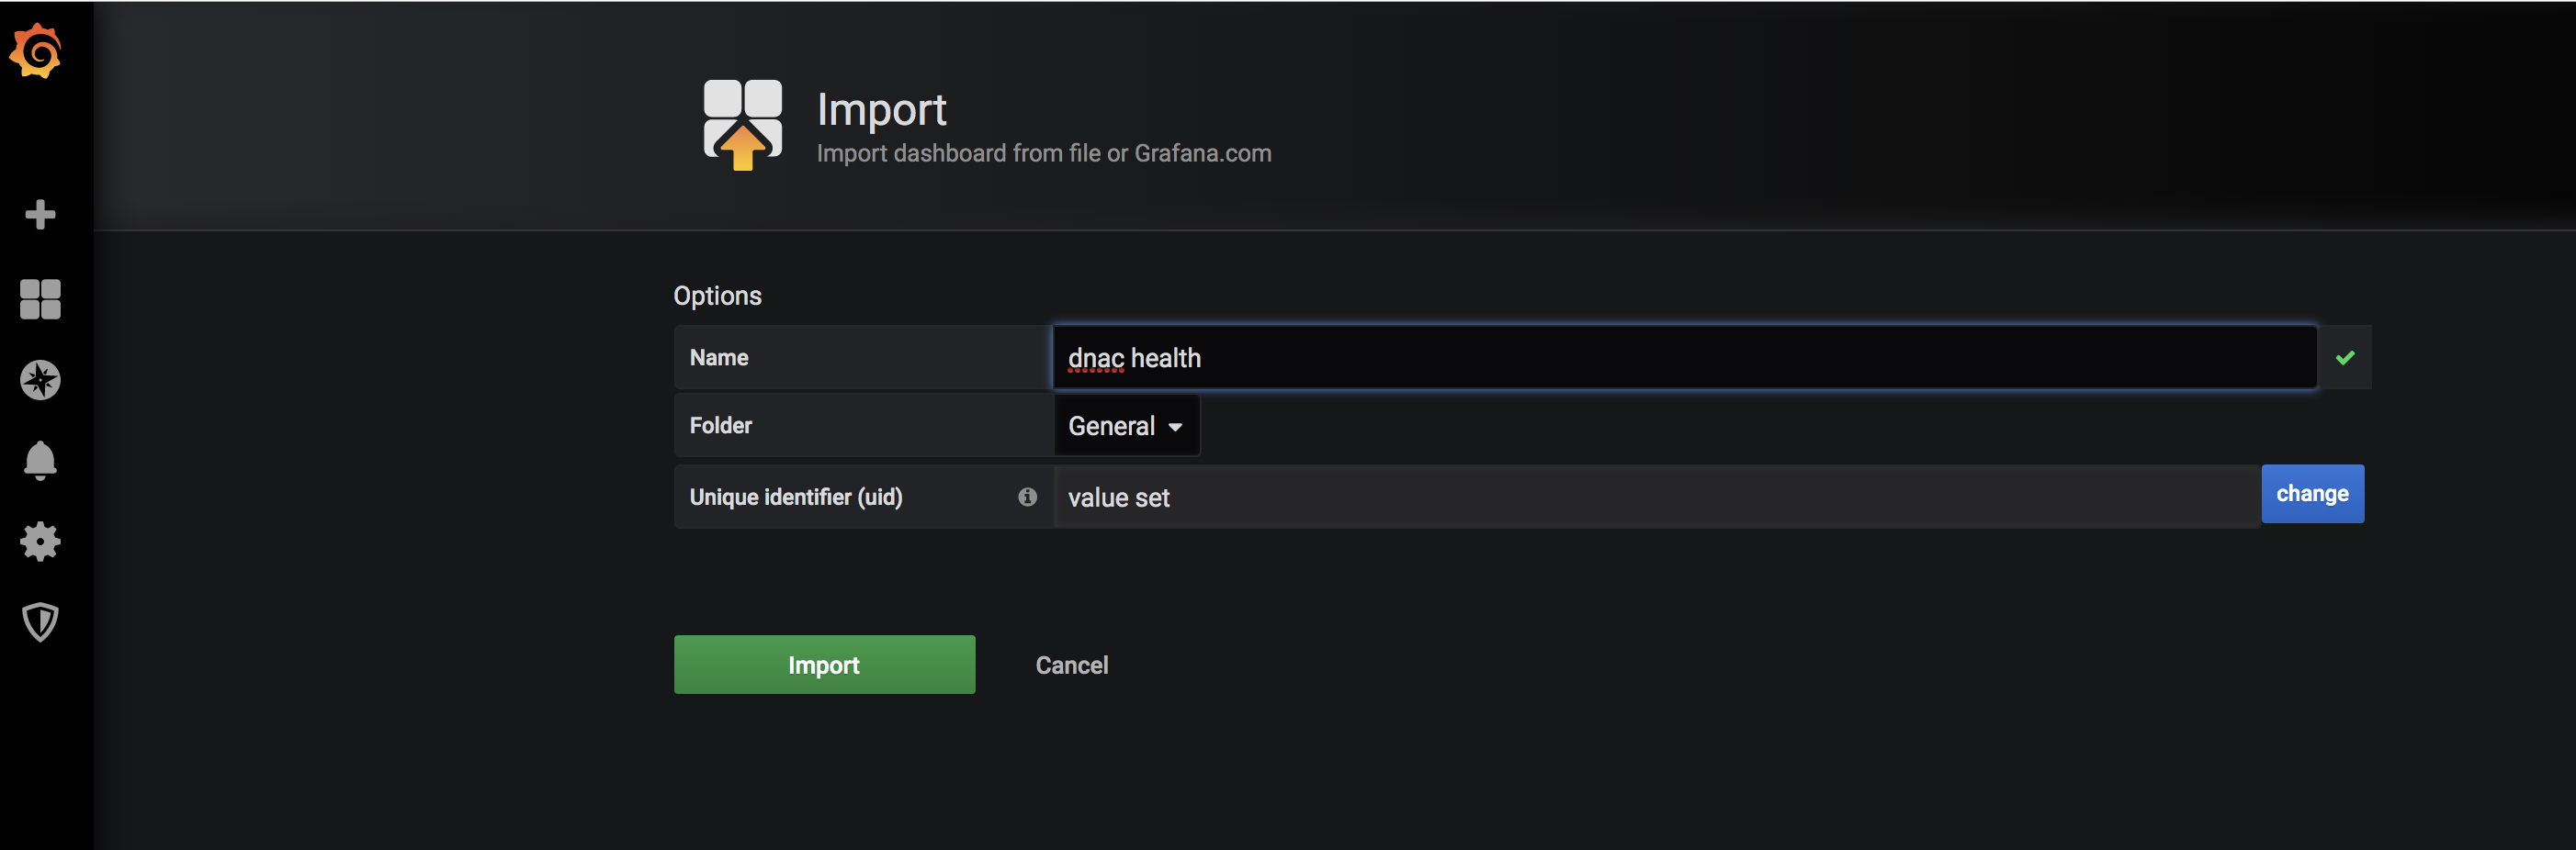The width and height of the screenshot is (2576, 850).
Task: Click the green checkmark beside Name
Action: coord(2345,358)
